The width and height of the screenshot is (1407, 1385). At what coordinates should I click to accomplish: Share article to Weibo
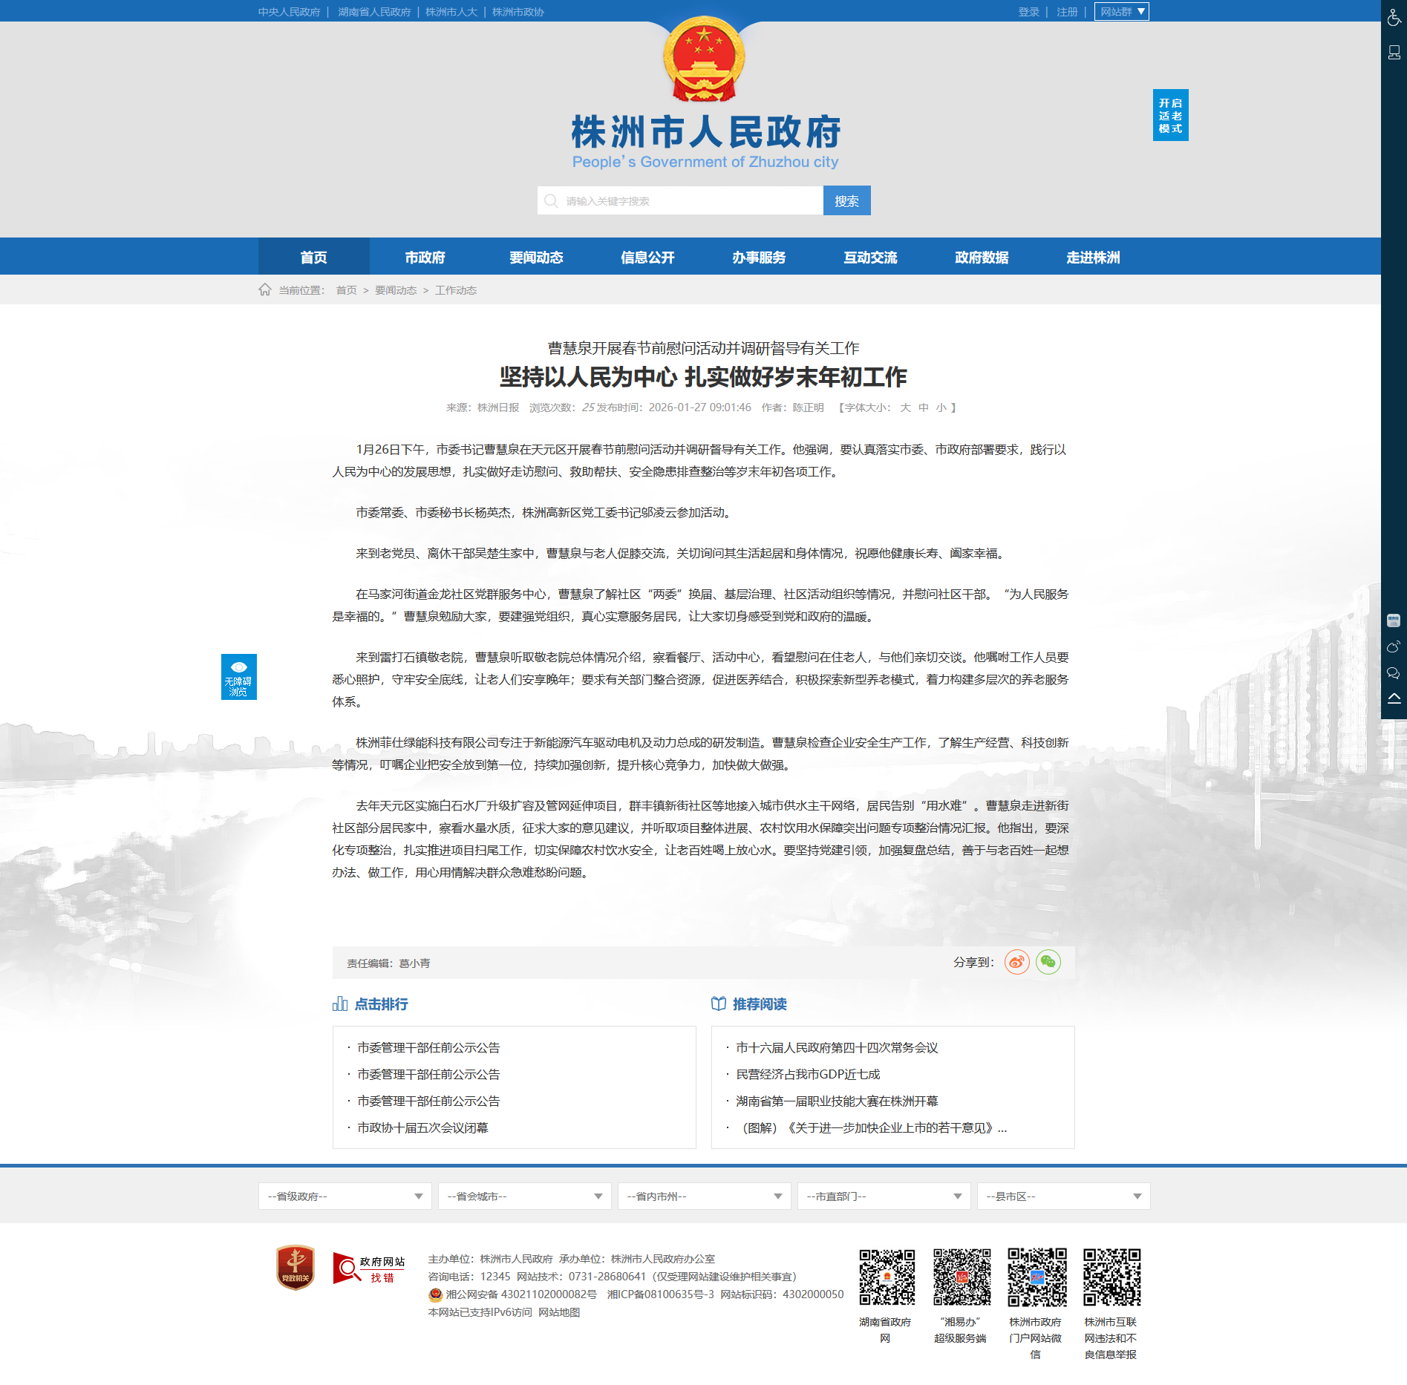point(1016,962)
